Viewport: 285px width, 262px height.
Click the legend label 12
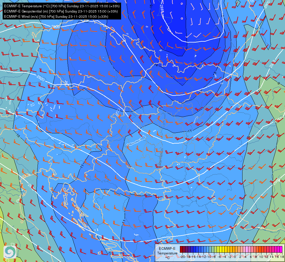[x=266, y=257]
